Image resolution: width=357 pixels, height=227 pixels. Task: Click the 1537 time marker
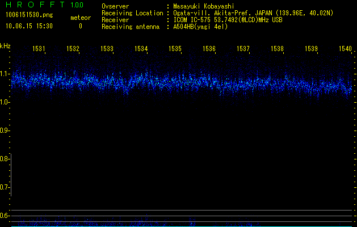click(x=243, y=49)
